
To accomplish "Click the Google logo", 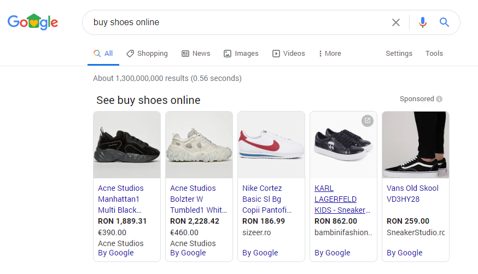I will [33, 22].
